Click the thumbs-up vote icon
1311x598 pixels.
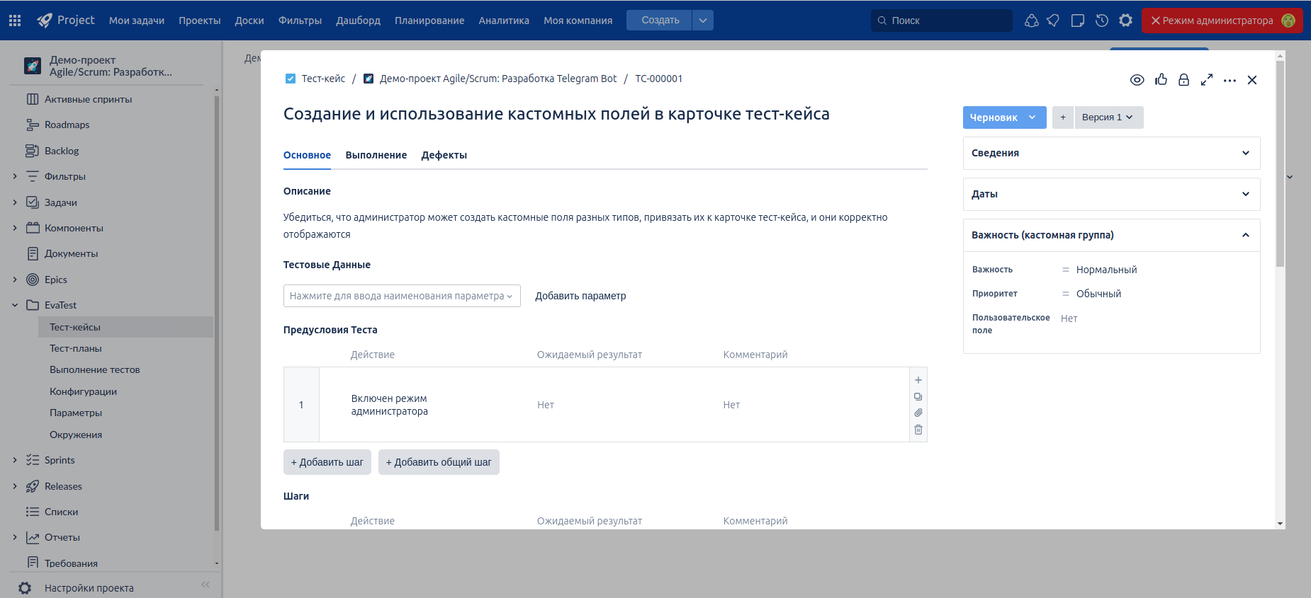coord(1161,80)
